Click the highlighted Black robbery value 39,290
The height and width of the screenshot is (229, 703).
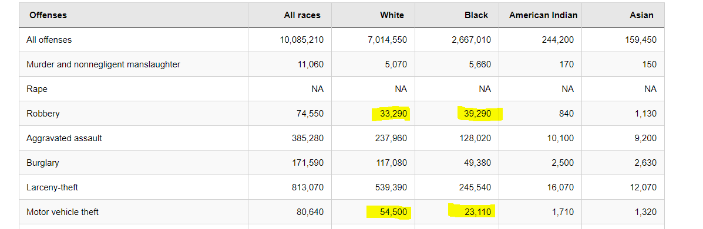click(477, 114)
